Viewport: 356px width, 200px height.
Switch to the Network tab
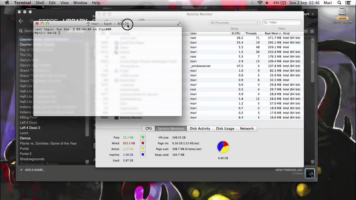click(x=247, y=129)
